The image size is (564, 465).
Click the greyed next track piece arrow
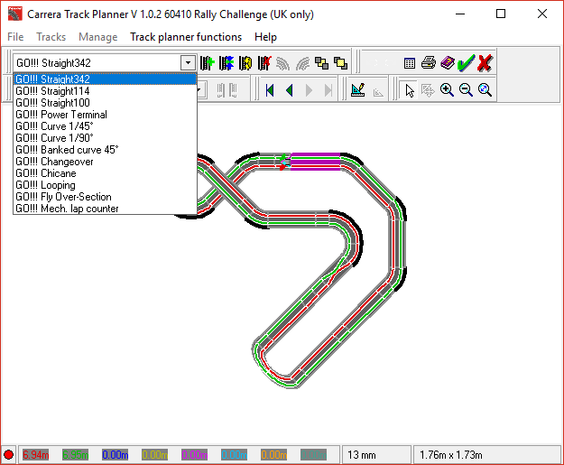pos(309,90)
